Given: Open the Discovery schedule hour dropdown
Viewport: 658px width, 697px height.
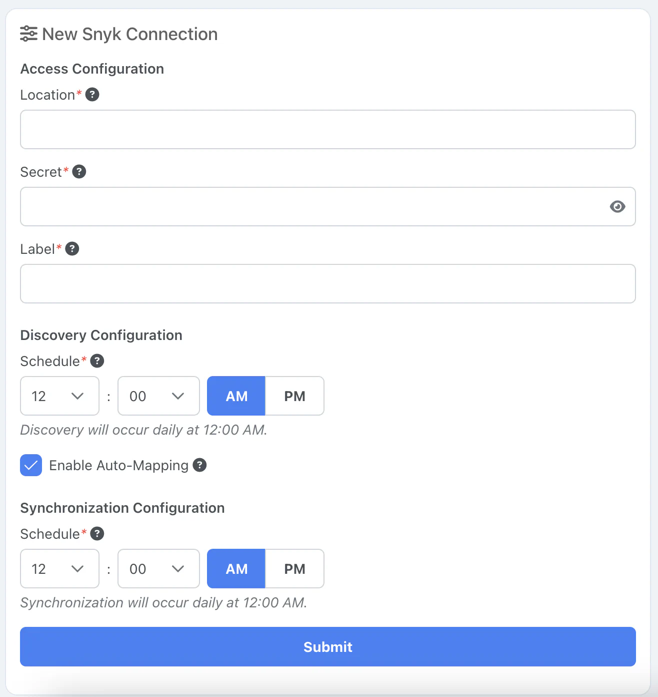Looking at the screenshot, I should coord(59,396).
